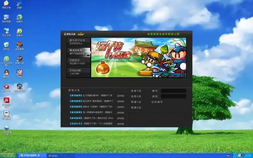Open the Windows 开始 start button

[x=8, y=155]
